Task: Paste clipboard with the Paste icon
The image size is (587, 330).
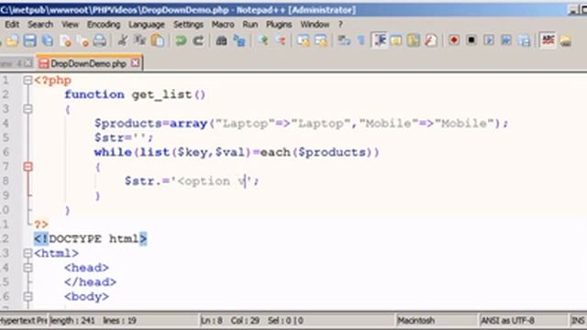Action: pos(158,40)
